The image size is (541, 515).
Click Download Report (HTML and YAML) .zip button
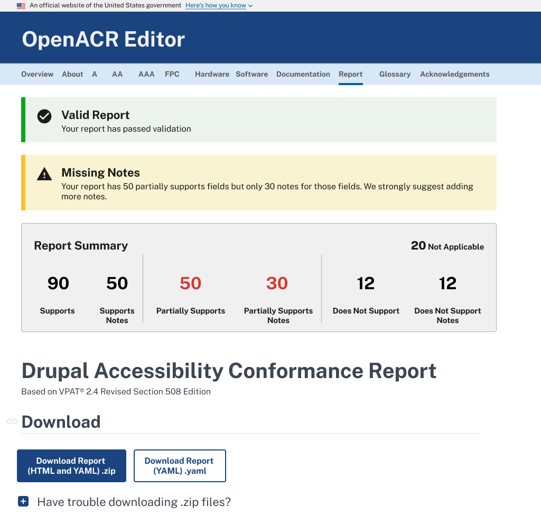[x=71, y=466]
